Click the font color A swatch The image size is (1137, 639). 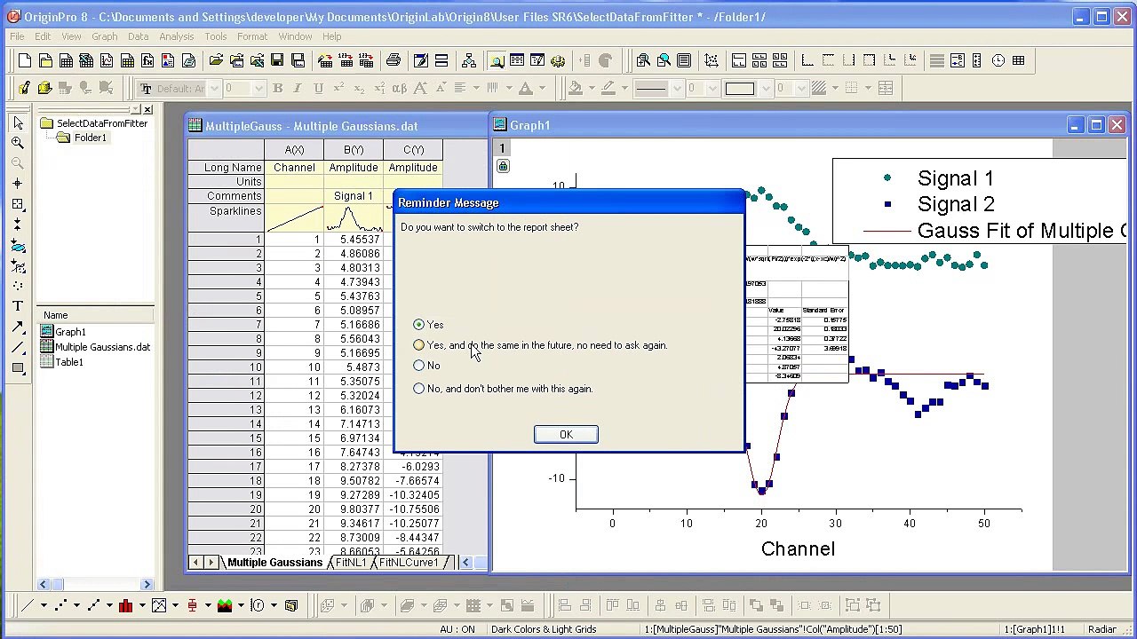(526, 88)
